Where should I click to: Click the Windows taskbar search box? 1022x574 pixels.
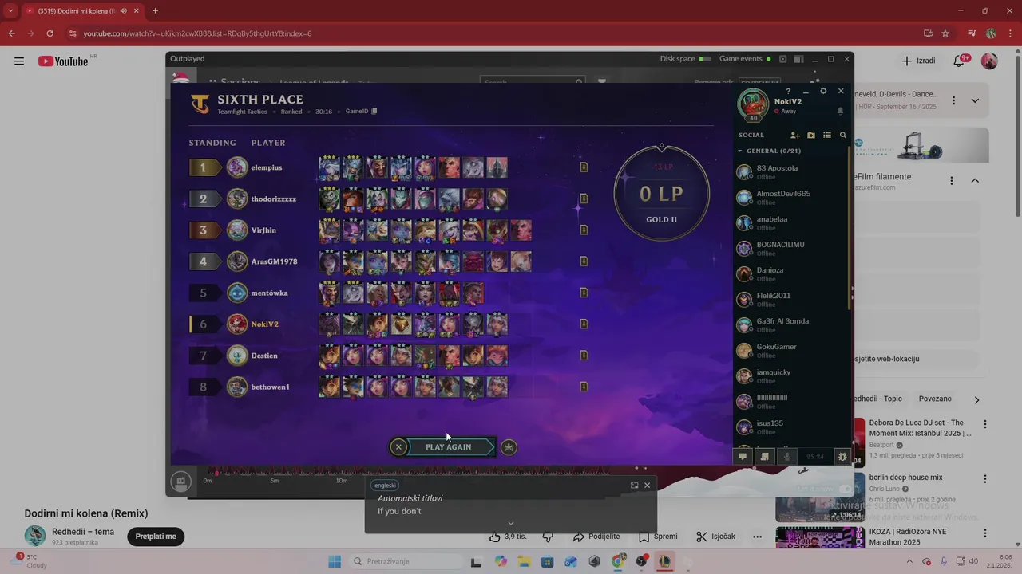pos(405,561)
